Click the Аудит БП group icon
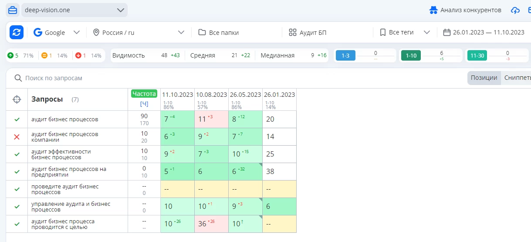 [x=292, y=32]
